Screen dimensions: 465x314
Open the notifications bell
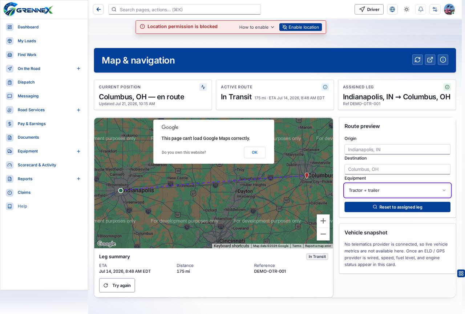tap(421, 9)
